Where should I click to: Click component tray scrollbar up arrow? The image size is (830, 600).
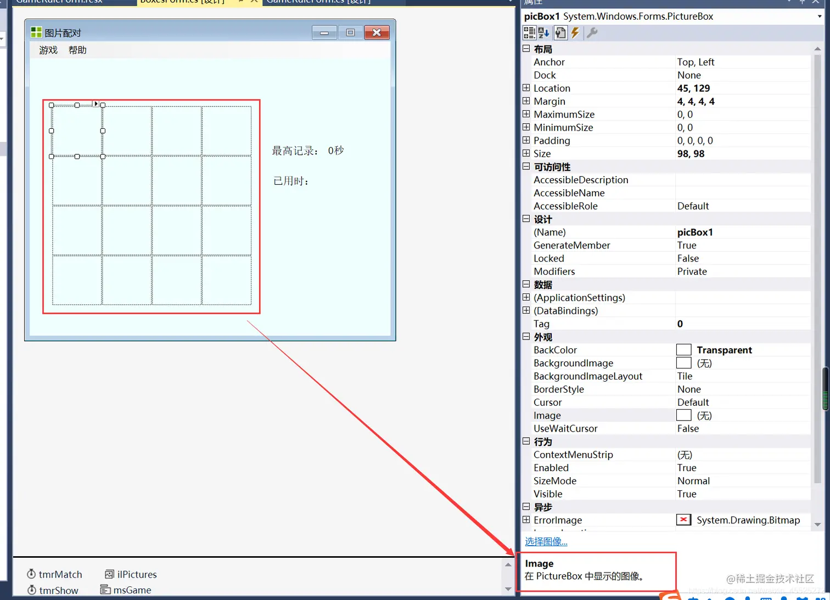pyautogui.click(x=508, y=564)
